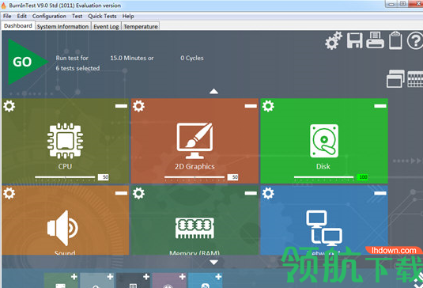
Task: Remove Memory (RAM) test with minus button
Action: point(251,193)
